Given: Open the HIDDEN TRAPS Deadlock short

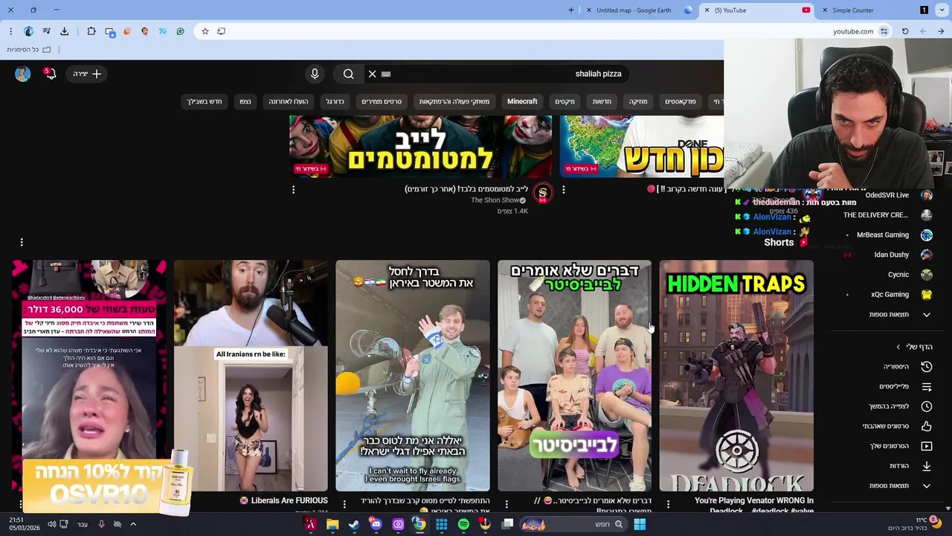Looking at the screenshot, I should pyautogui.click(x=736, y=376).
